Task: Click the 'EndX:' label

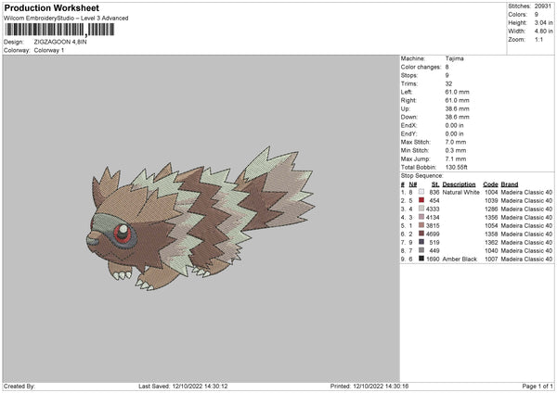Action: (408, 125)
